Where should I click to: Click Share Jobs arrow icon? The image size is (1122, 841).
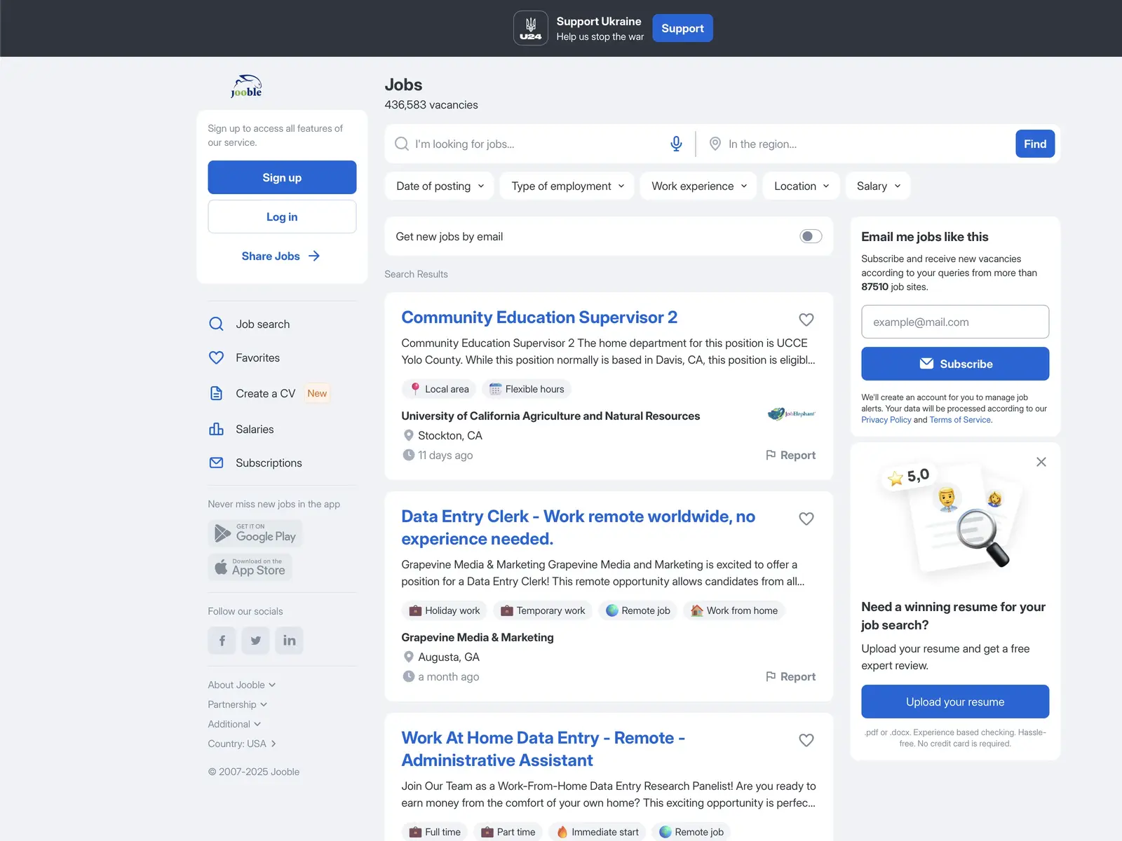tap(314, 256)
